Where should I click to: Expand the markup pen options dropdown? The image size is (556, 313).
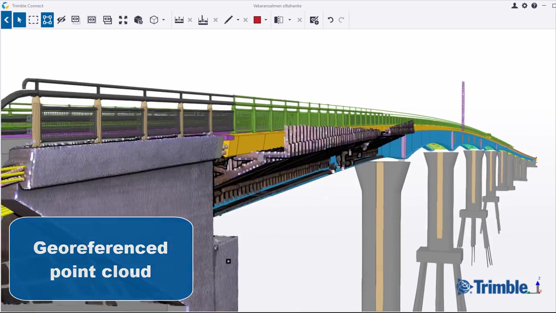click(237, 20)
